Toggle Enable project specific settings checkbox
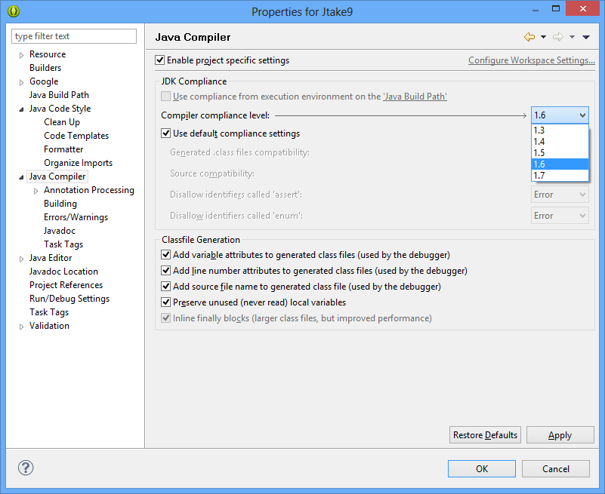 (x=159, y=60)
